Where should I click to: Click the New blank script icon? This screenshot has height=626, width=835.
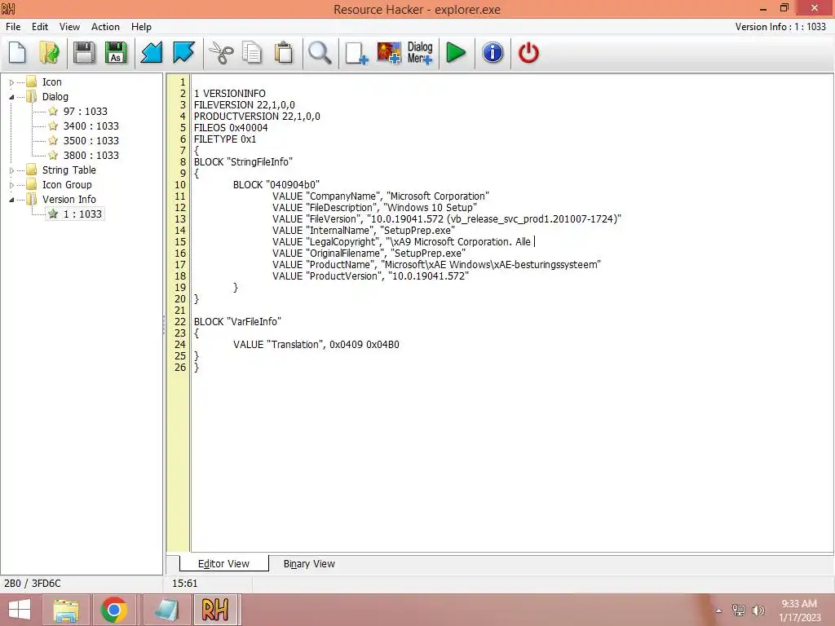point(18,53)
